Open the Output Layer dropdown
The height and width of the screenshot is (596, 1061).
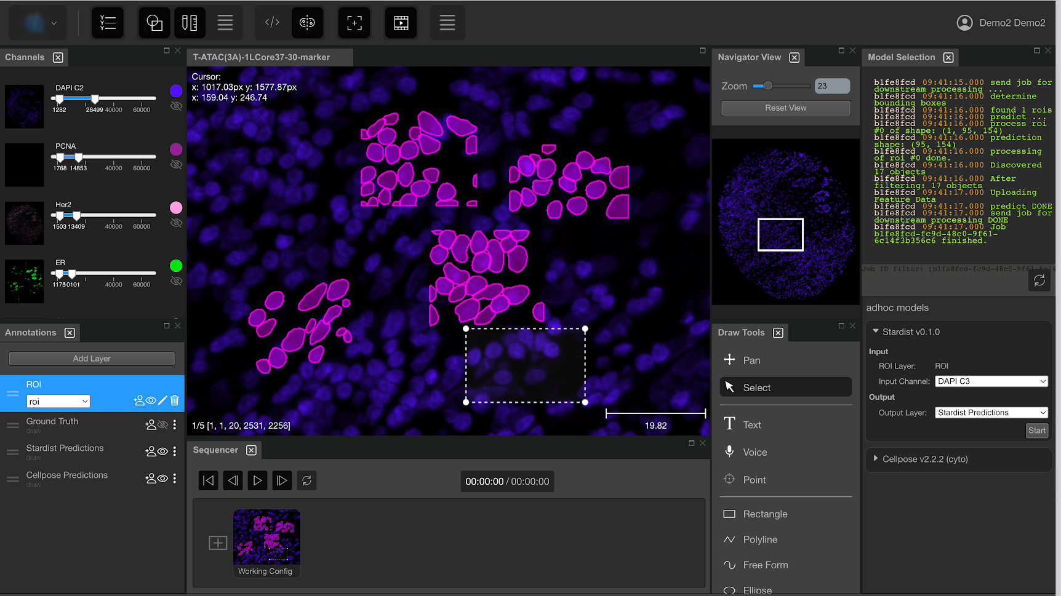click(991, 413)
